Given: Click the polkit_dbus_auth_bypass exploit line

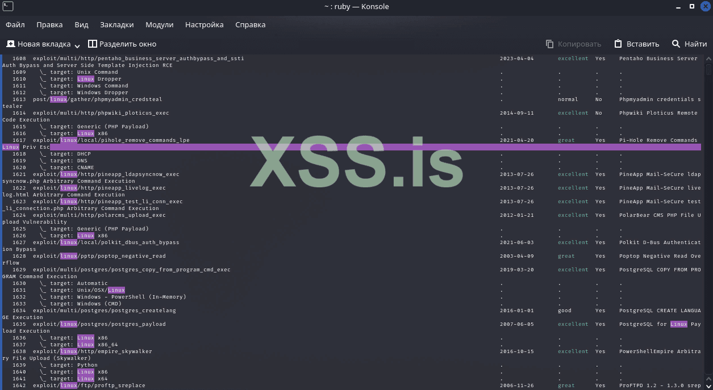Looking at the screenshot, I should [x=106, y=242].
